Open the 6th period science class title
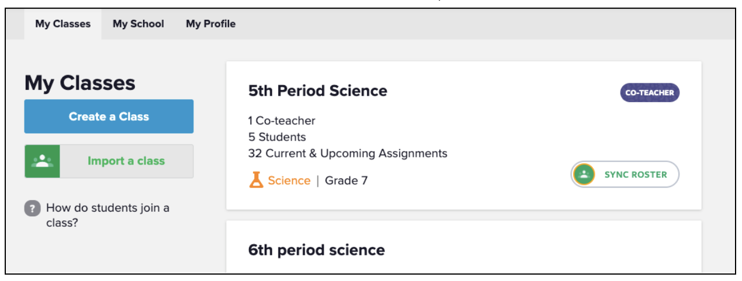Screen dimensions: 742x281 pos(316,250)
